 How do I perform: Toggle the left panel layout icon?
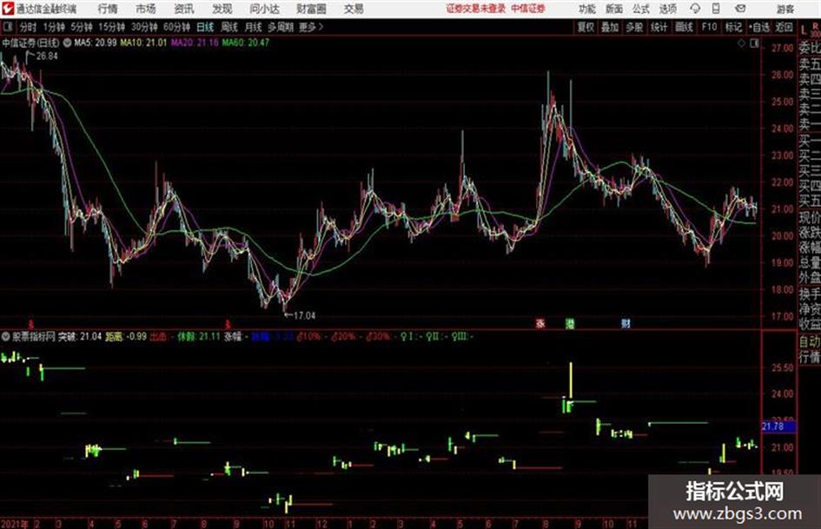(x=8, y=27)
